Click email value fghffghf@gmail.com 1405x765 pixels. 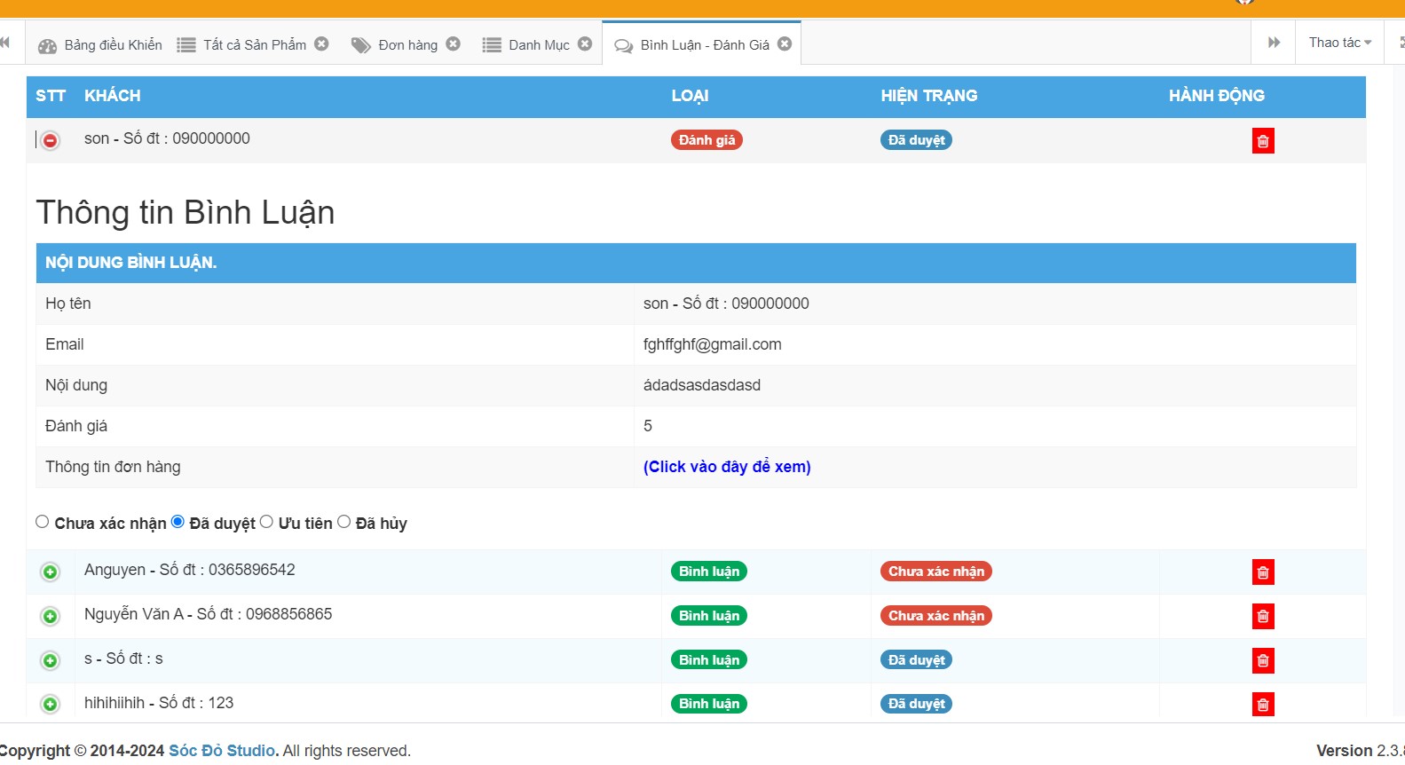713,344
